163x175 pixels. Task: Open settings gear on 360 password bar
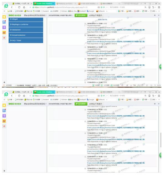155,15
